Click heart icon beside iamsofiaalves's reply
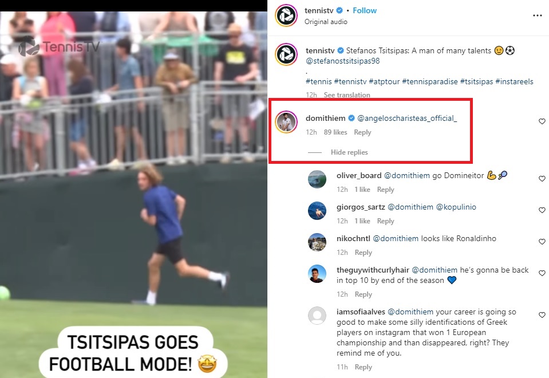This screenshot has height=378, width=549. coord(542,314)
